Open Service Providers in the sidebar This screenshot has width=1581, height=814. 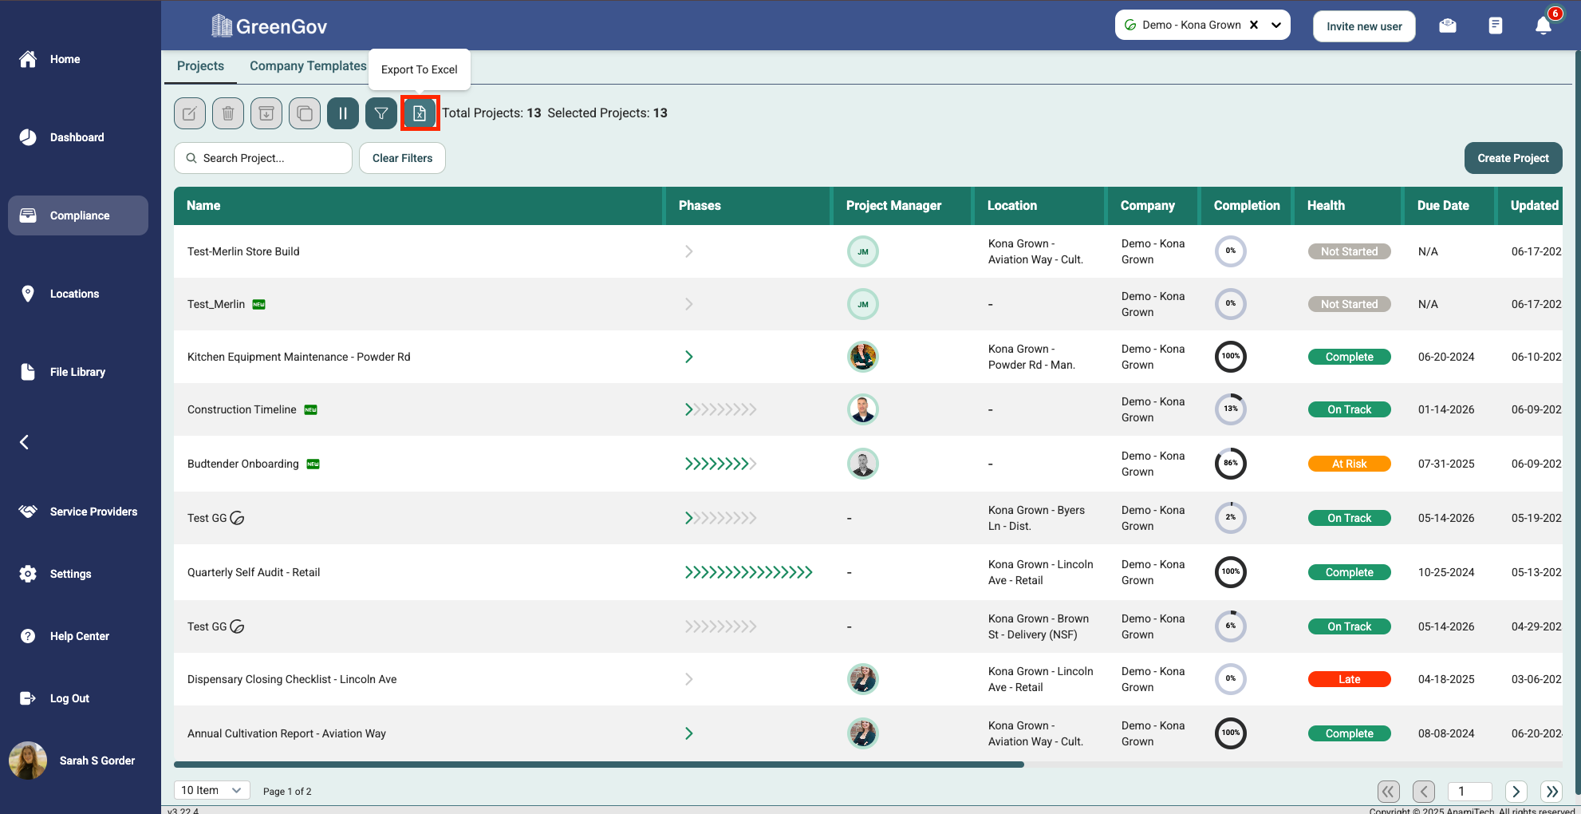[78, 512]
